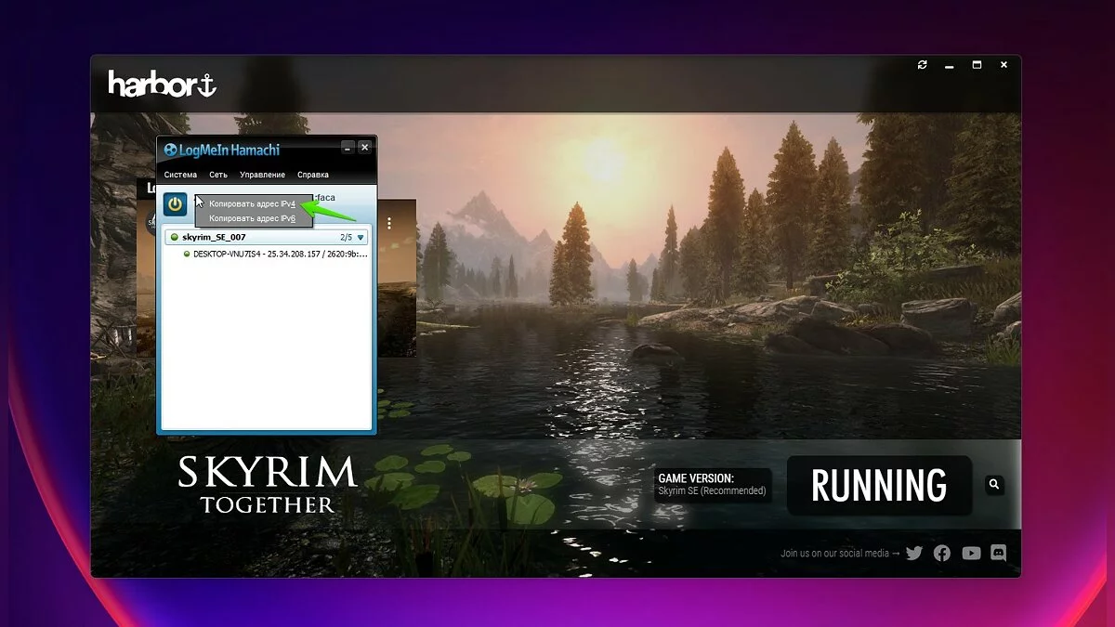Viewport: 1115px width, 627px height.
Task: Open the Discord server icon
Action: (999, 554)
